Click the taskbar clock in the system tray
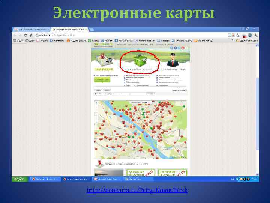This screenshot has height=203, width=270. pos(254,179)
